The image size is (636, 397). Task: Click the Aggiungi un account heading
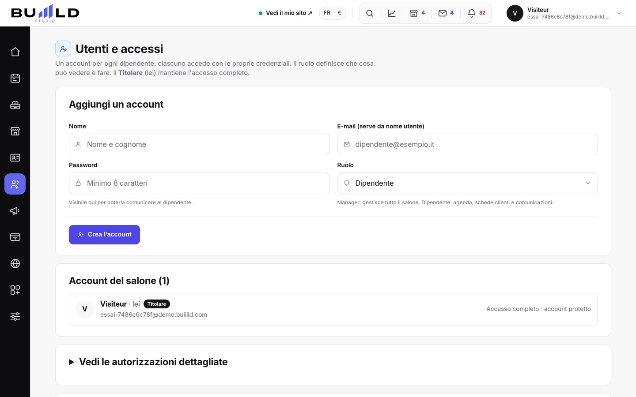point(116,104)
